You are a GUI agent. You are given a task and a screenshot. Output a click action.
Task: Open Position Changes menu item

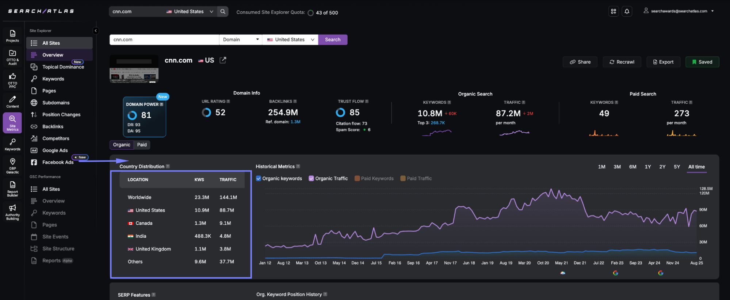coord(59,115)
